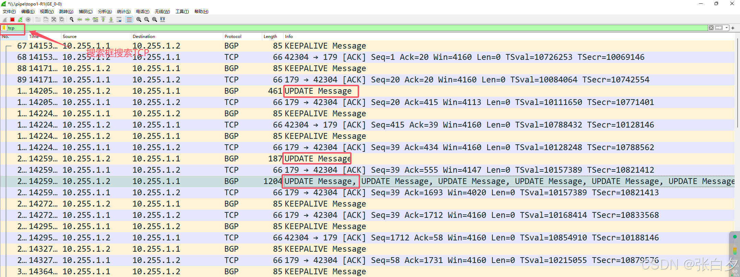Screen dimensions: 740x277
Task: Reload this capture file
Action: click(x=62, y=19)
